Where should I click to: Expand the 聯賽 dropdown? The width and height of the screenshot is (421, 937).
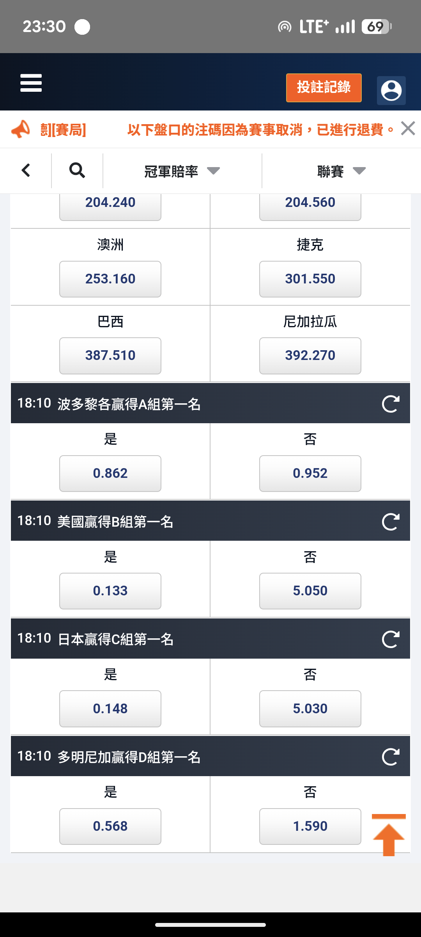tap(341, 171)
